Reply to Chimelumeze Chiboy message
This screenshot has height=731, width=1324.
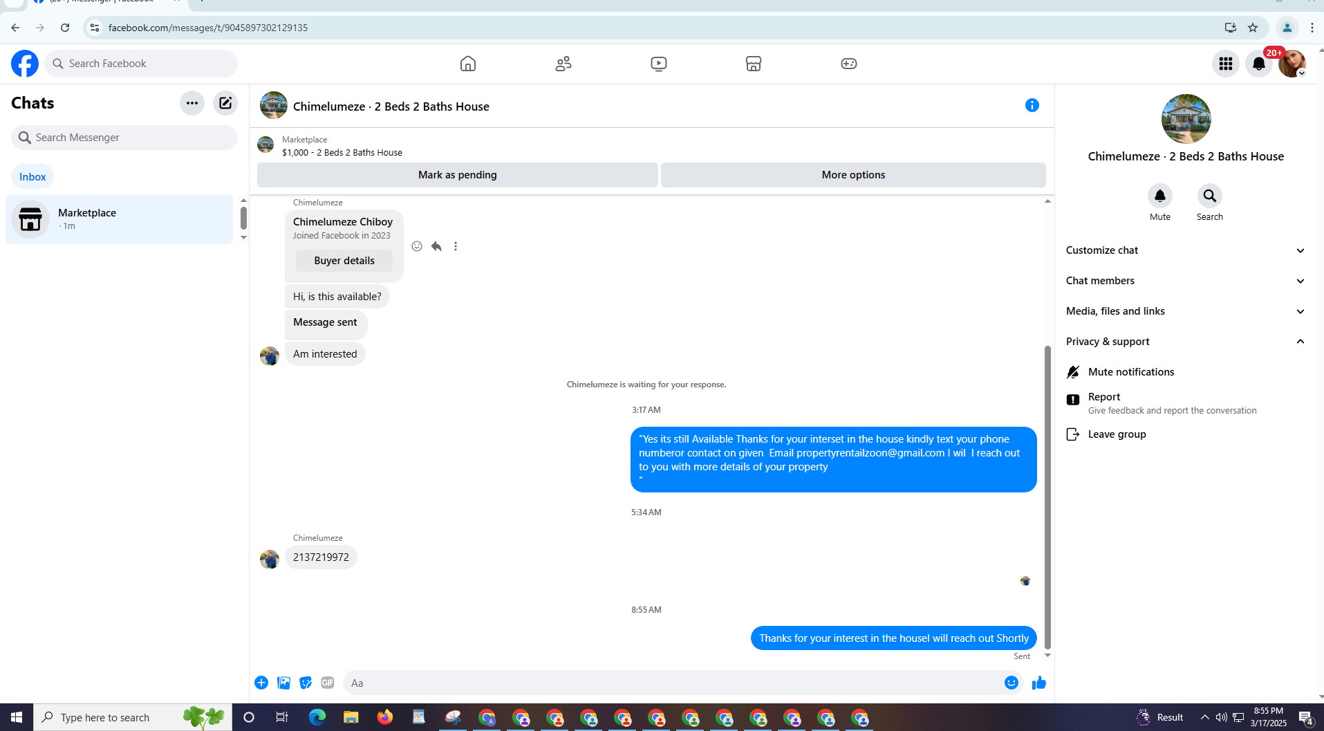click(x=436, y=246)
